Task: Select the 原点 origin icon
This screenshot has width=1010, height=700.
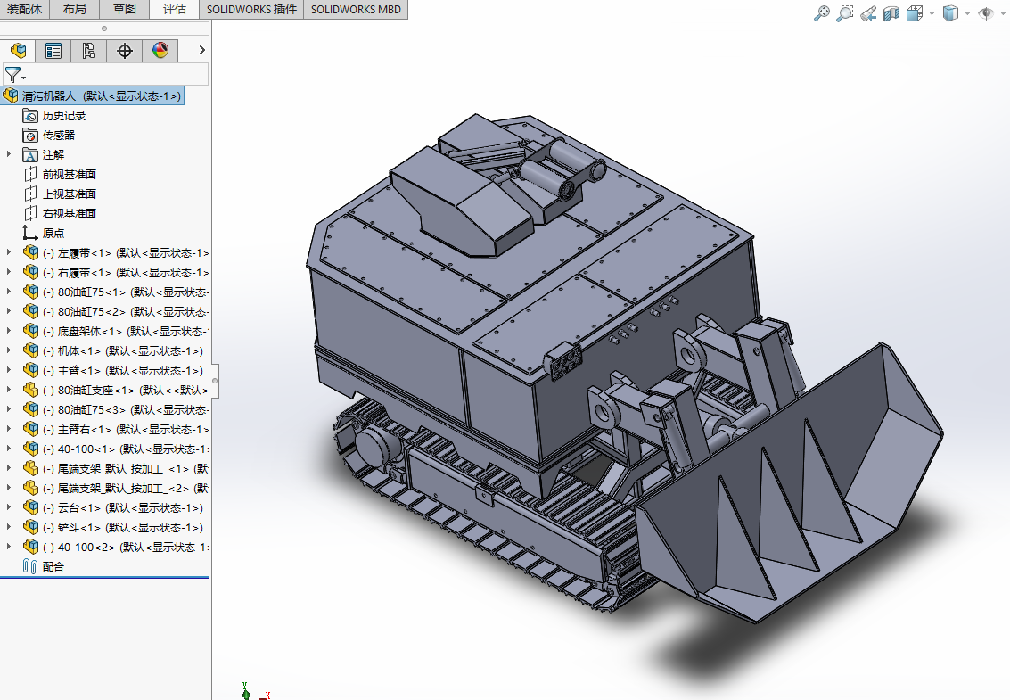Action: (x=30, y=233)
